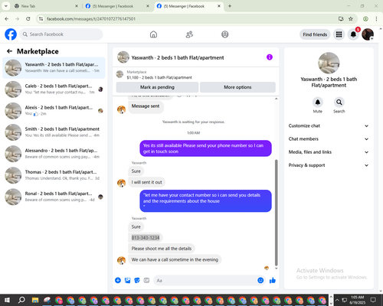Image resolution: width=383 pixels, height=306 pixels.
Task: Click Mark as pending button
Action: 157,87
